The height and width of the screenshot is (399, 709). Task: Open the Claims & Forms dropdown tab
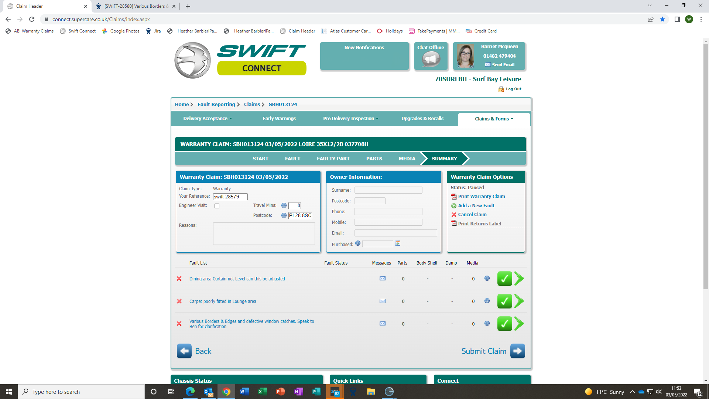[494, 119]
